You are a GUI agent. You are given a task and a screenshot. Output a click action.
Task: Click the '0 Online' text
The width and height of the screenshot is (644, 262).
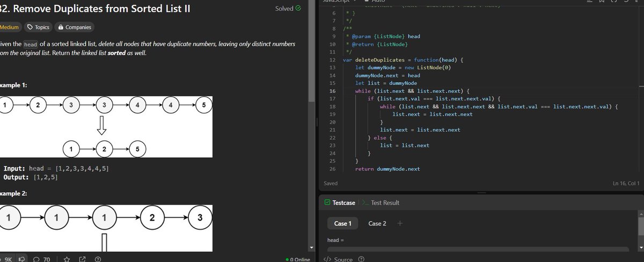301,260
